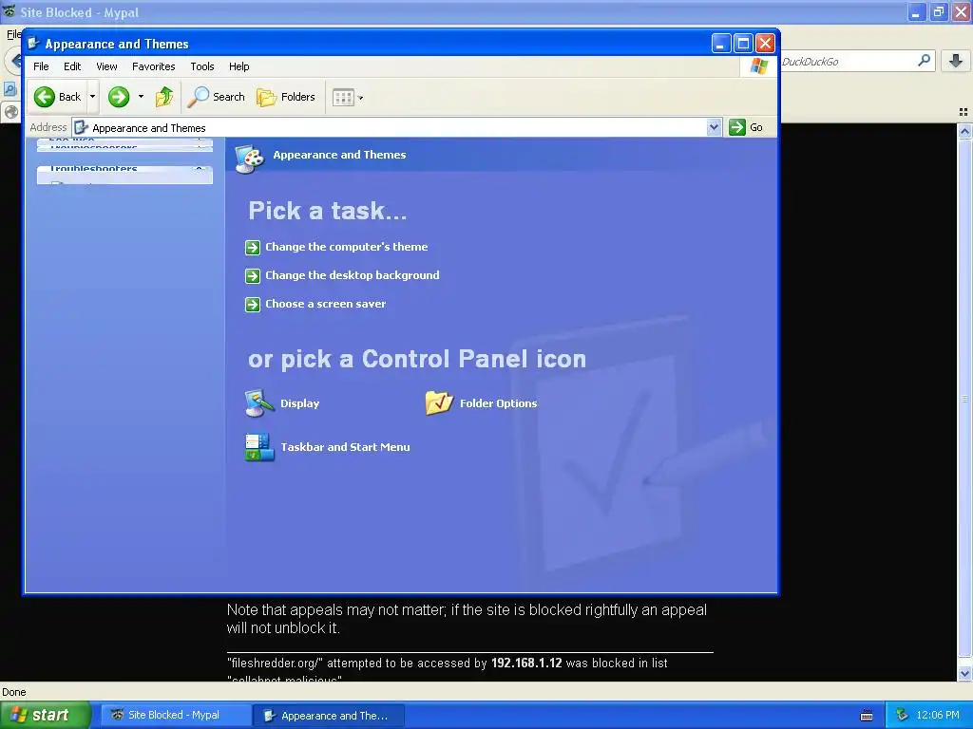Click the Mypal raccoon title bar icon
The width and height of the screenshot is (973, 729).
coord(10,11)
